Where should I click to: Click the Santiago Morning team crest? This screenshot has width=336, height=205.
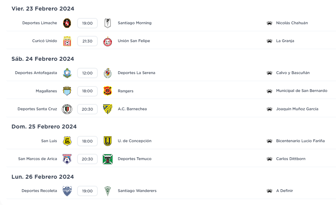point(108,23)
